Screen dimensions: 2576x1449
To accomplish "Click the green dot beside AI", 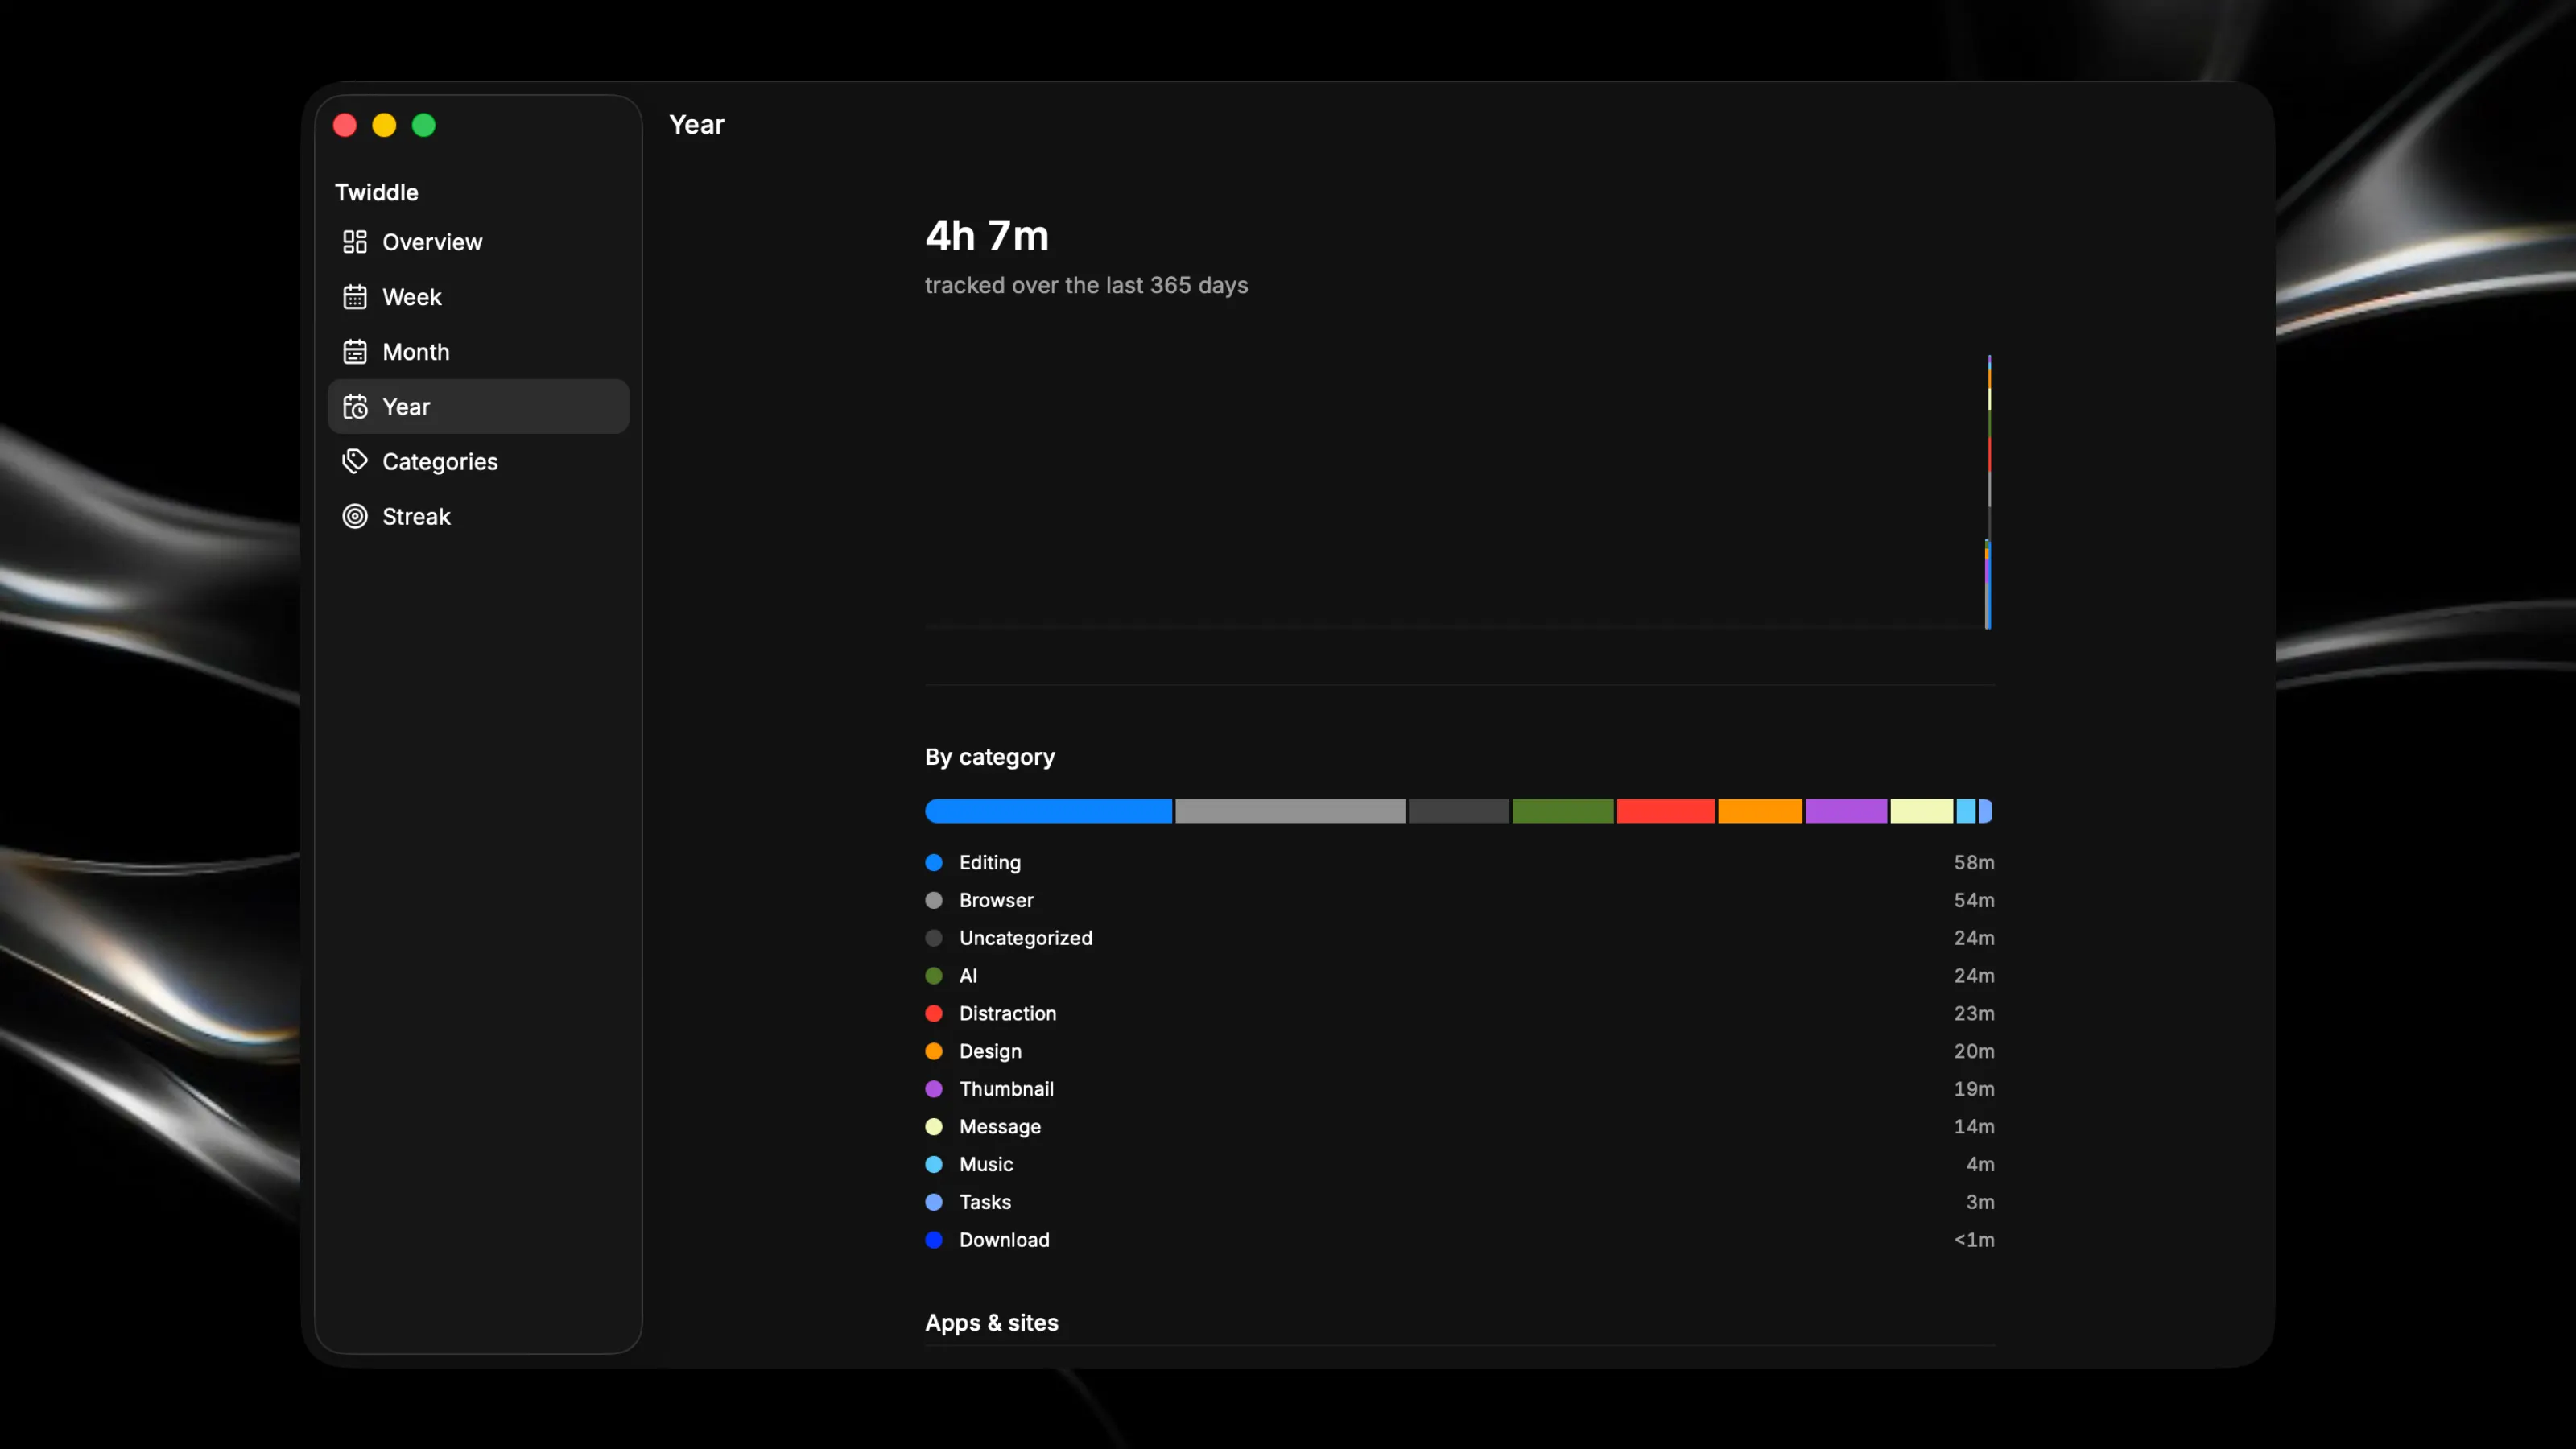I will [x=934, y=976].
